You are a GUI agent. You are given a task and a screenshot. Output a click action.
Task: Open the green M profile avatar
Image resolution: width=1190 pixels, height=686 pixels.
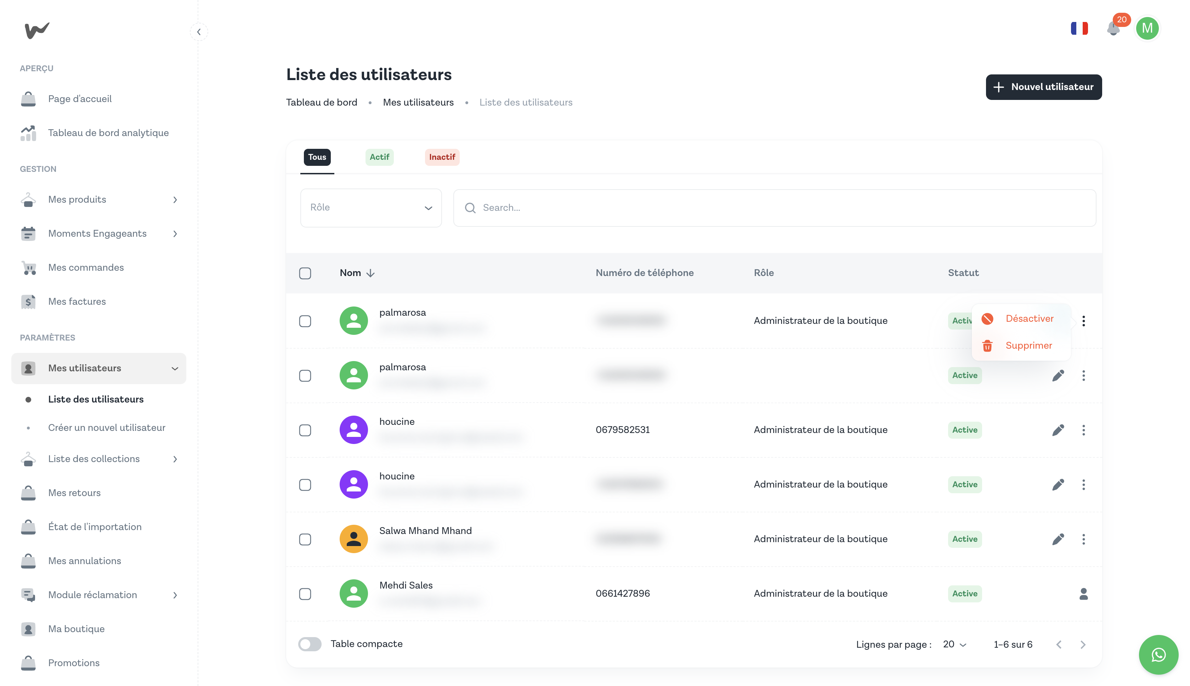pyautogui.click(x=1147, y=28)
